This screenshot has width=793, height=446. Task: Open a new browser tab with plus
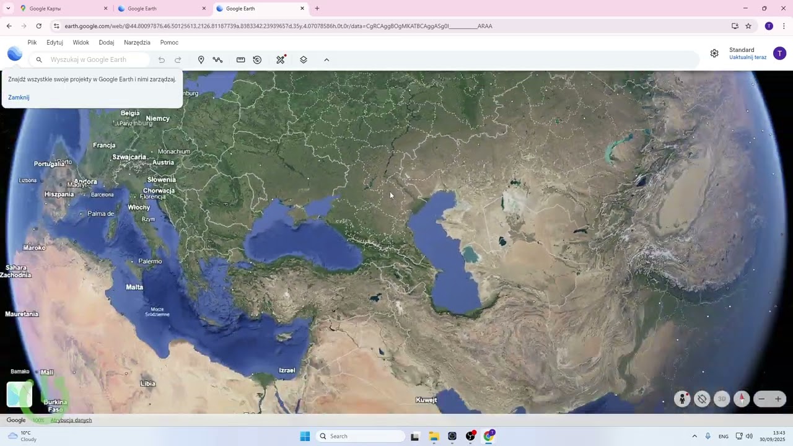(x=317, y=9)
